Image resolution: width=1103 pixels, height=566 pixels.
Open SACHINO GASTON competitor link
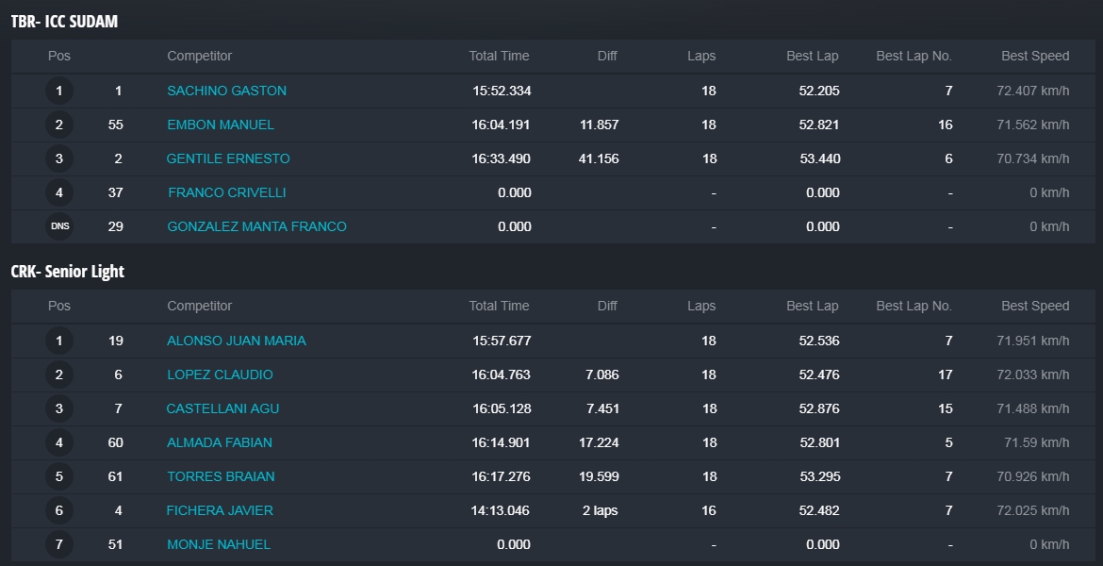[226, 91]
